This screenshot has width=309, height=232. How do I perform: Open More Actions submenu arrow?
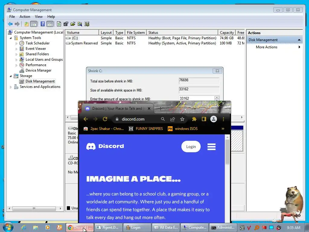(x=299, y=47)
